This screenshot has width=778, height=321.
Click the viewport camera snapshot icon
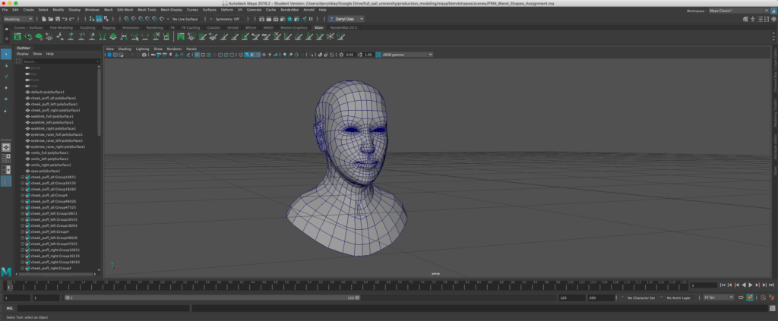point(144,55)
